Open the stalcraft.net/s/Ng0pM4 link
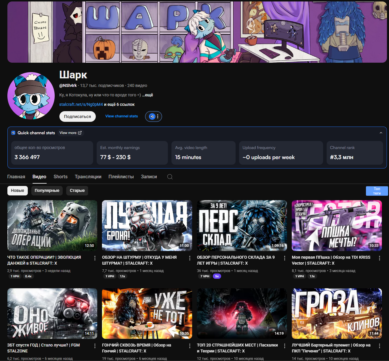The image size is (389, 361). [81, 104]
